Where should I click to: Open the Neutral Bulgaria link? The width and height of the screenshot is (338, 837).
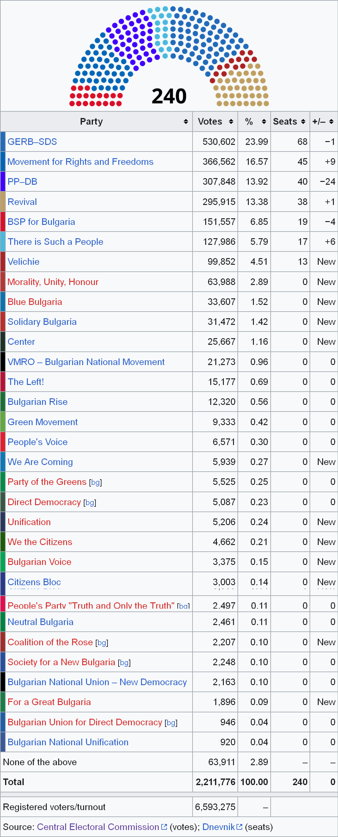click(40, 622)
